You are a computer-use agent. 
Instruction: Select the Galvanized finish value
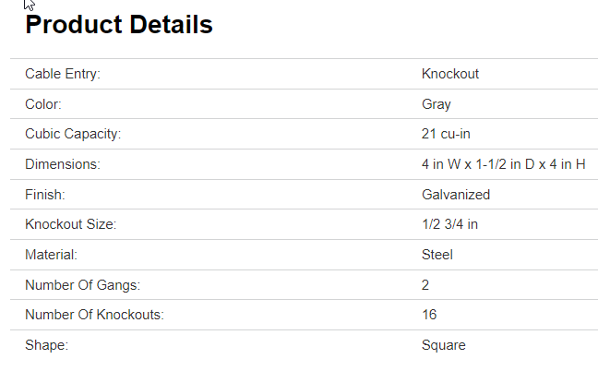456,195
